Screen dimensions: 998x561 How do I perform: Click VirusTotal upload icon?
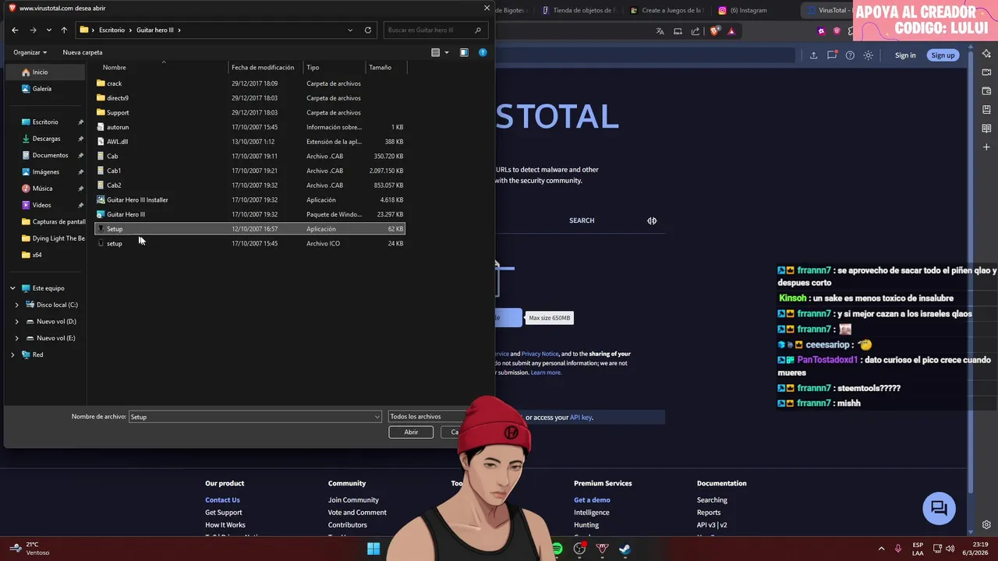[813, 55]
